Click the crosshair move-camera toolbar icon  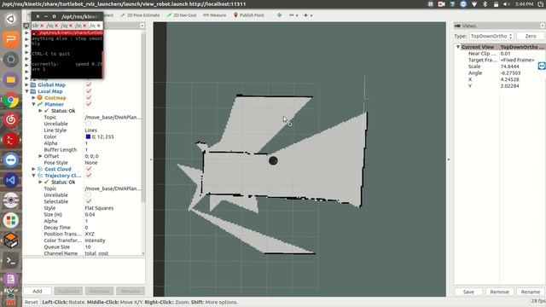coord(279,15)
